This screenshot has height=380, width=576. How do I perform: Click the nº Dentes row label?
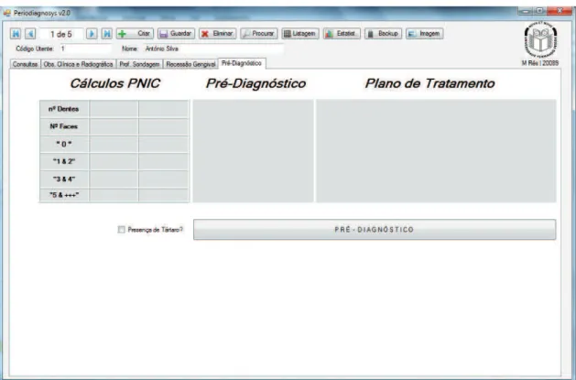64,109
